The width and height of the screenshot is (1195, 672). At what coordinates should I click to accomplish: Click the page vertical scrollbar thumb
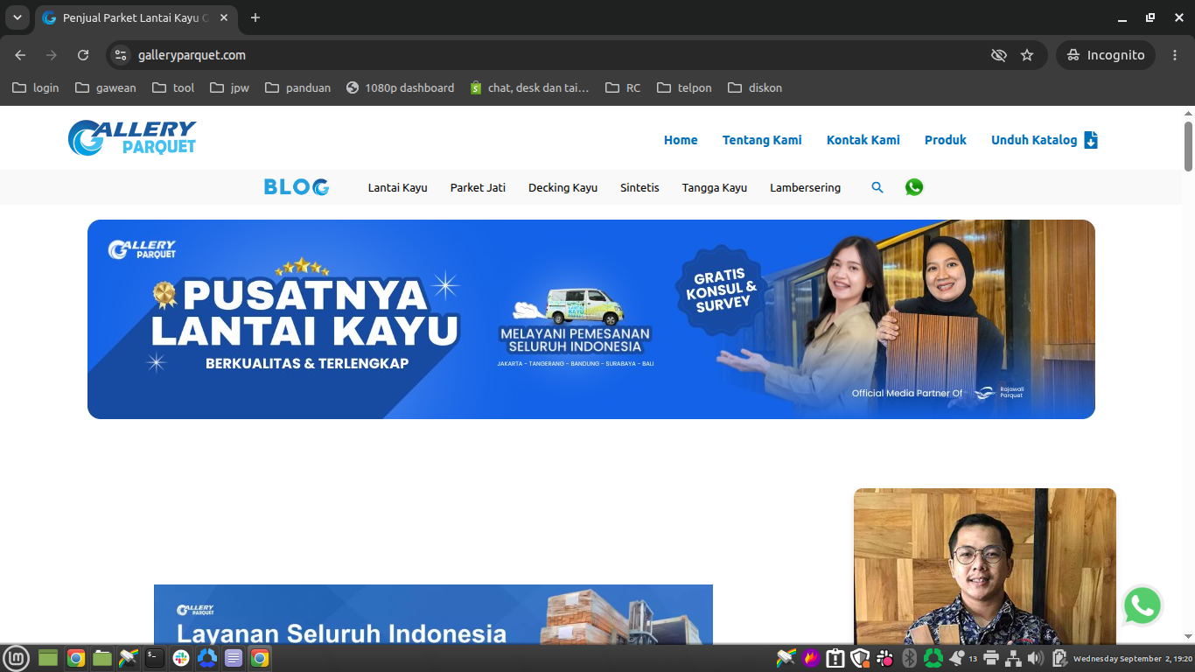click(1188, 146)
